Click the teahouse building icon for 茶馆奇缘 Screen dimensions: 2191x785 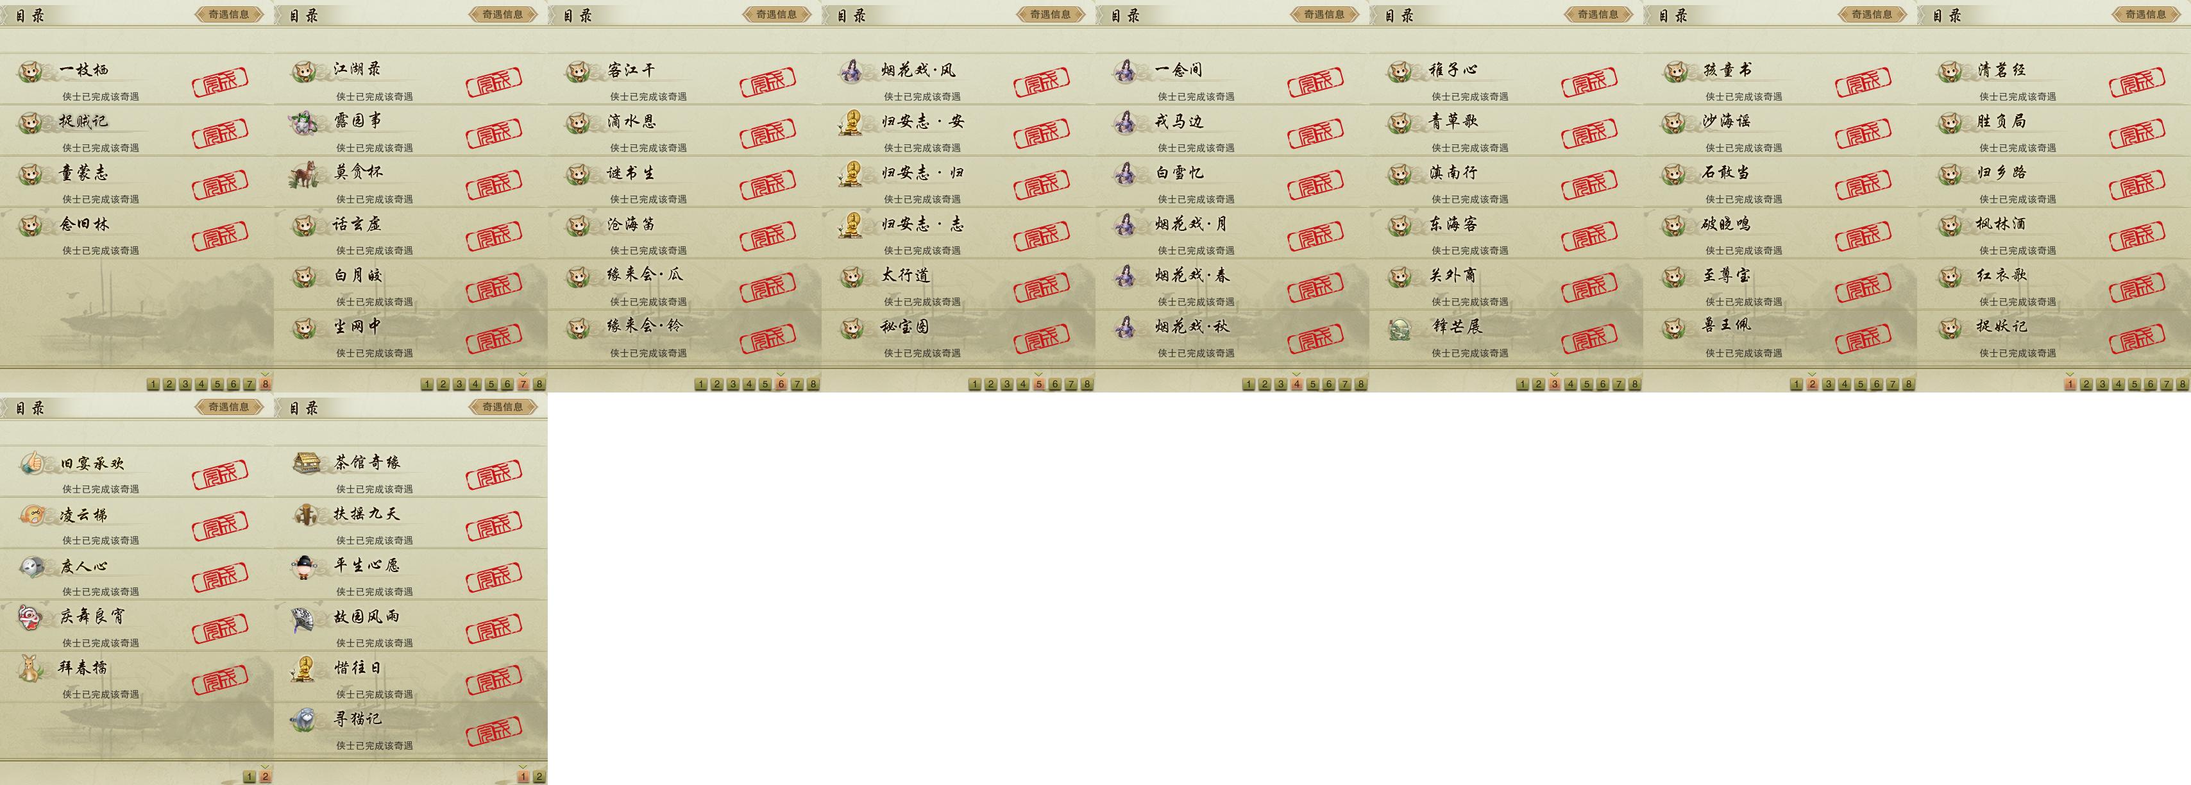306,462
